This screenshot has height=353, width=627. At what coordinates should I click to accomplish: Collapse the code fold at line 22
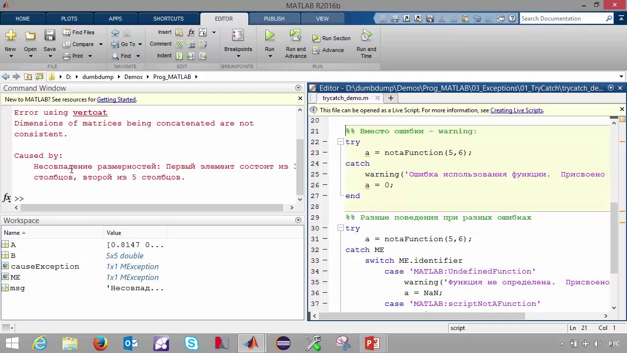(340, 142)
